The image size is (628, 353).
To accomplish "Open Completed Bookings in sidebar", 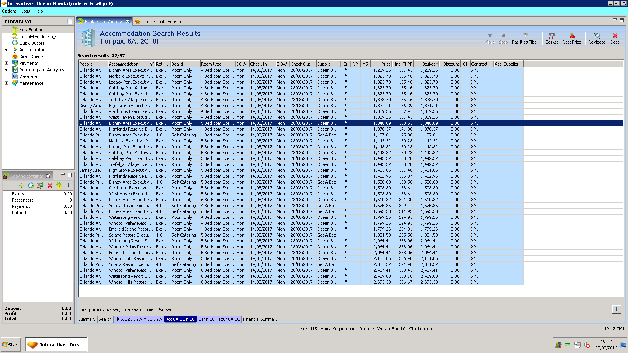I will [x=38, y=36].
